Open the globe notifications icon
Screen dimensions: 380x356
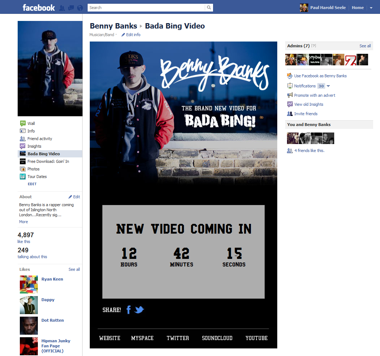click(x=80, y=8)
